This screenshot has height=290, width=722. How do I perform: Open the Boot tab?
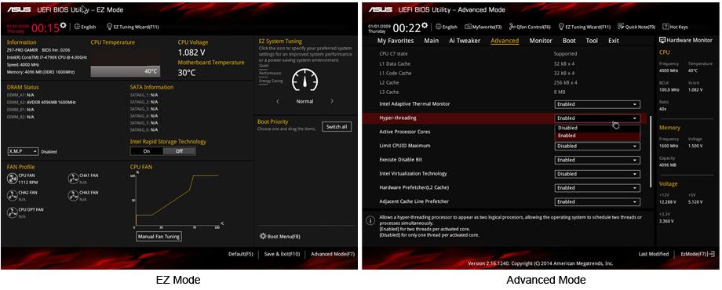[569, 41]
